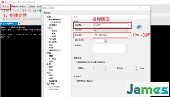Viewport: 170px width, 97px height.
Task: Enable auto reconnect on abnormal close checkbox
Action: pos(76,62)
